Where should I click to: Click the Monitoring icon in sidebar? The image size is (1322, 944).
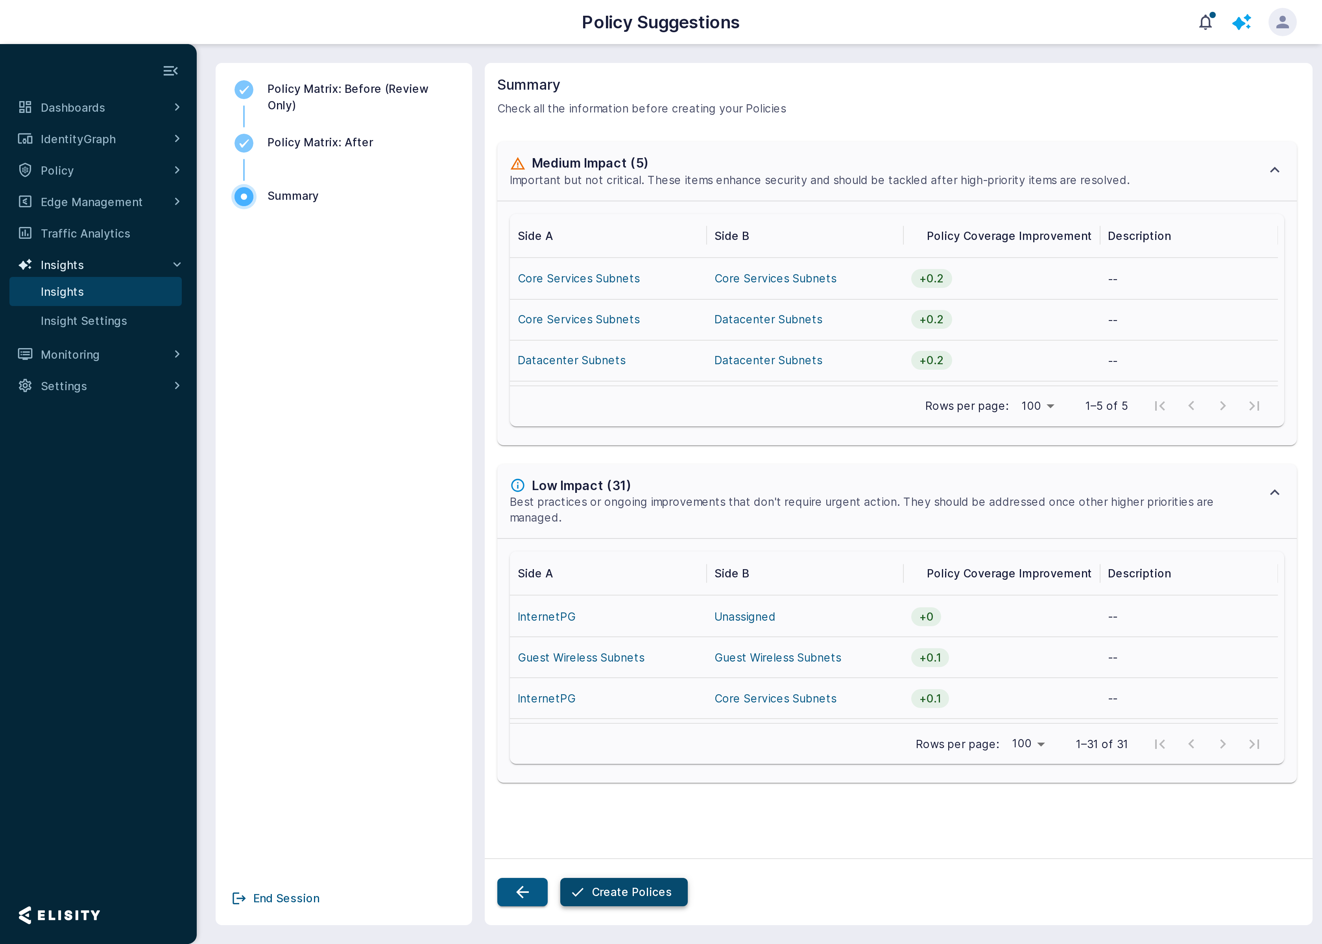click(25, 354)
